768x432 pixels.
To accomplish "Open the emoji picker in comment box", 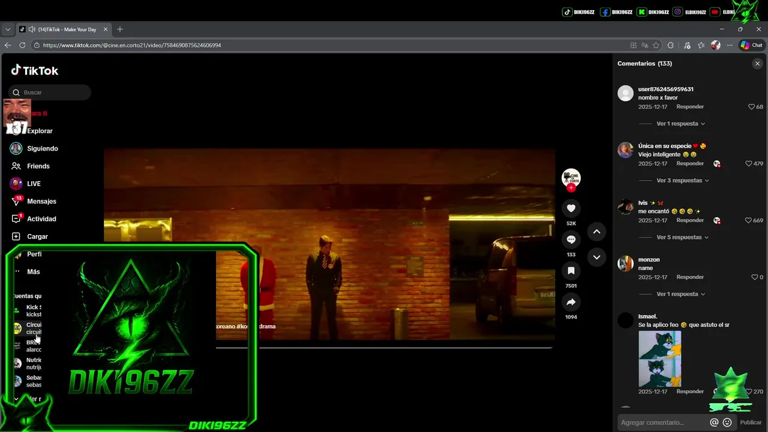I will pyautogui.click(x=727, y=422).
